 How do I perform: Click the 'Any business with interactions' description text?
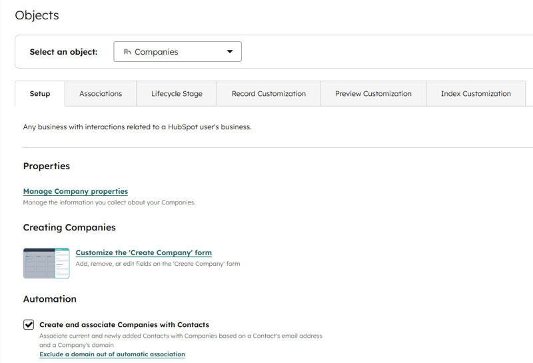[x=137, y=127]
